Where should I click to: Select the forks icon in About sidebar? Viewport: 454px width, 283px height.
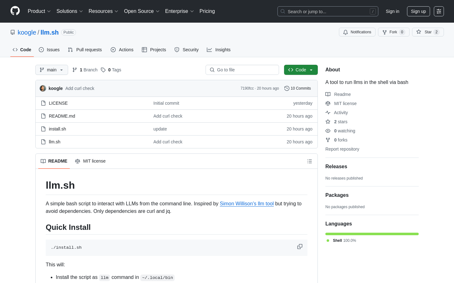click(328, 140)
